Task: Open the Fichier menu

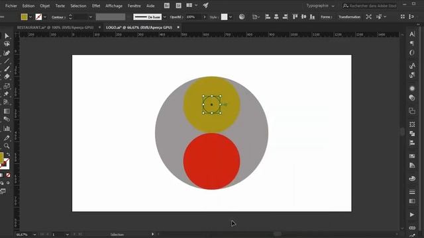Action: click(11, 6)
